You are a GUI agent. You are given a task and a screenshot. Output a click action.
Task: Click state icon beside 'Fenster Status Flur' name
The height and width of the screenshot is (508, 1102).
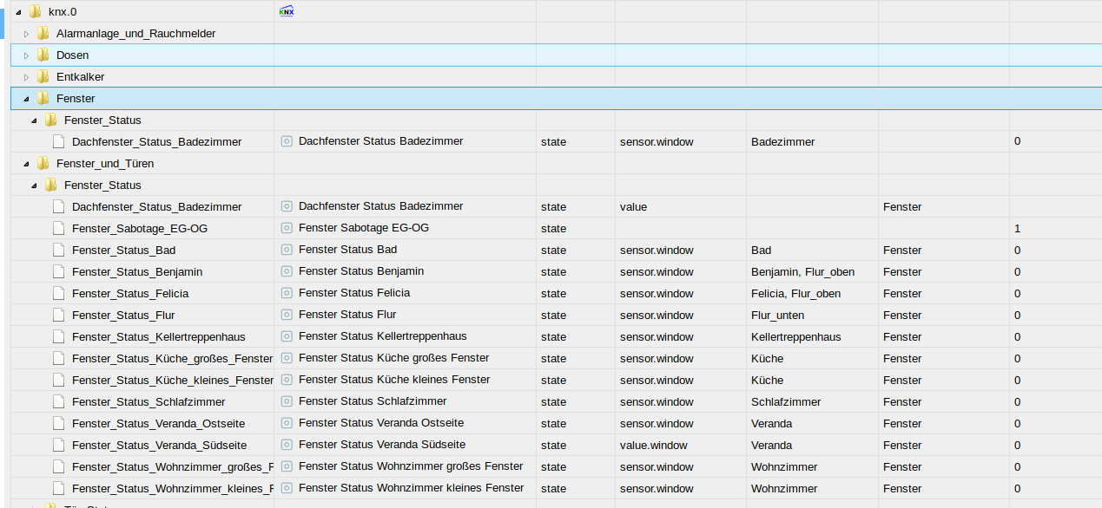(287, 315)
